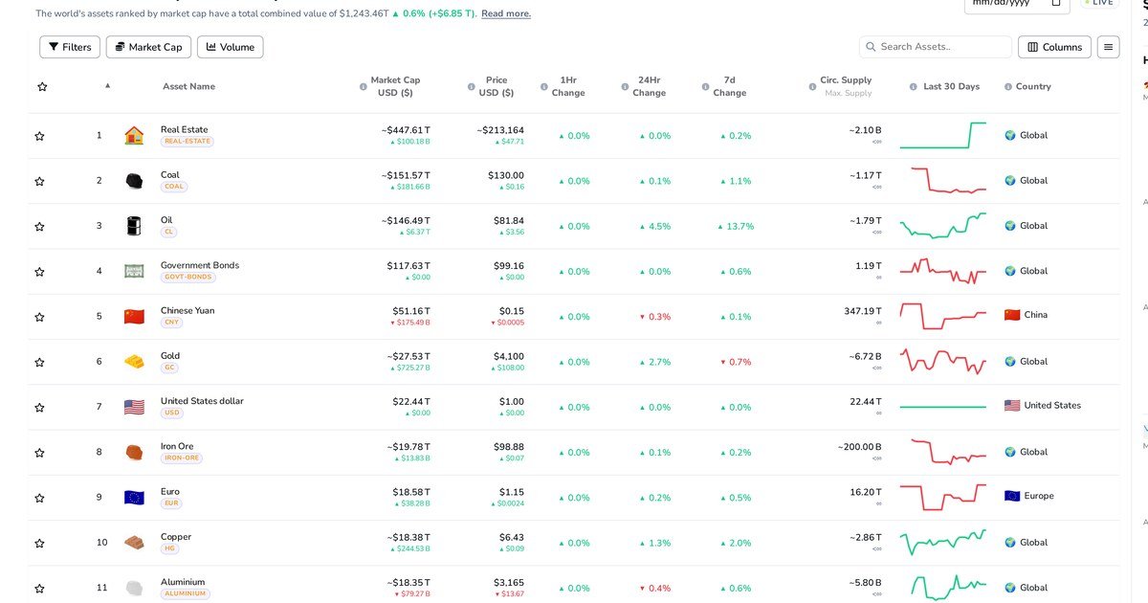Click the Iron Ore rock icon
Screen dimensions: 1148x603
click(x=134, y=453)
